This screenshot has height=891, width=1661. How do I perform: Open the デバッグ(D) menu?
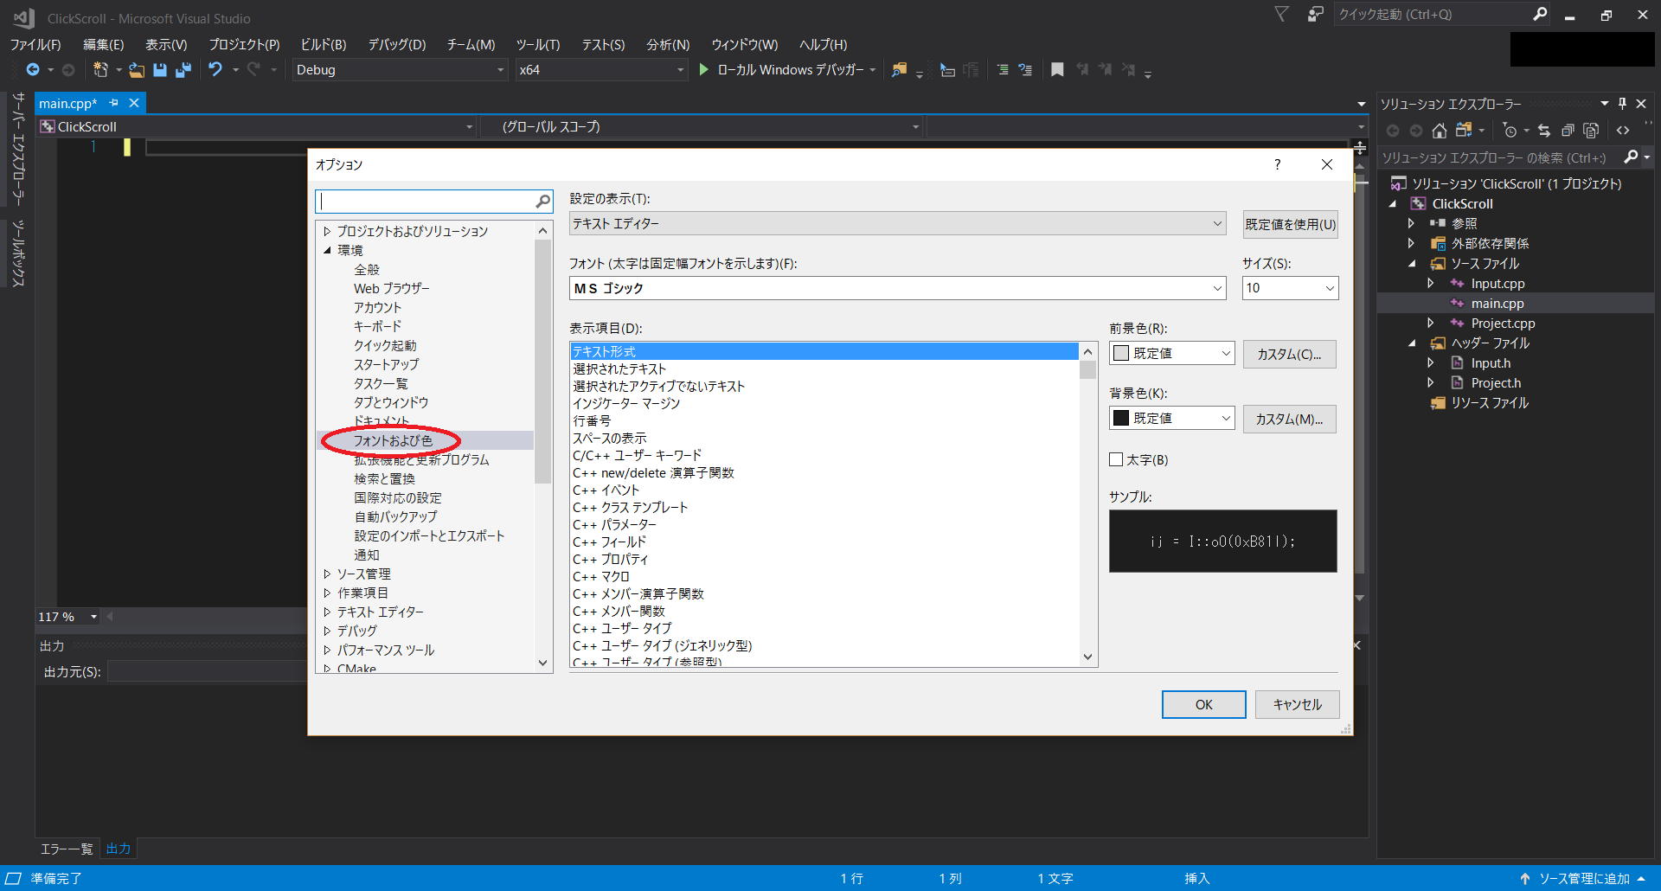coord(397,44)
